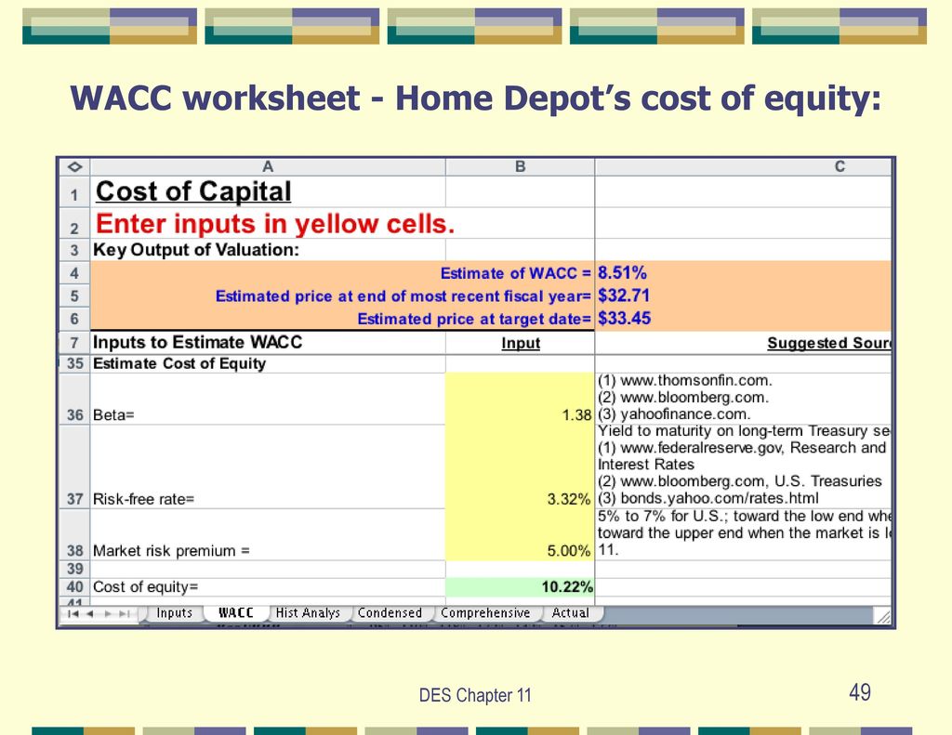Open the Actual sheet tab
Image resolution: width=952 pixels, height=735 pixels.
coord(571,613)
